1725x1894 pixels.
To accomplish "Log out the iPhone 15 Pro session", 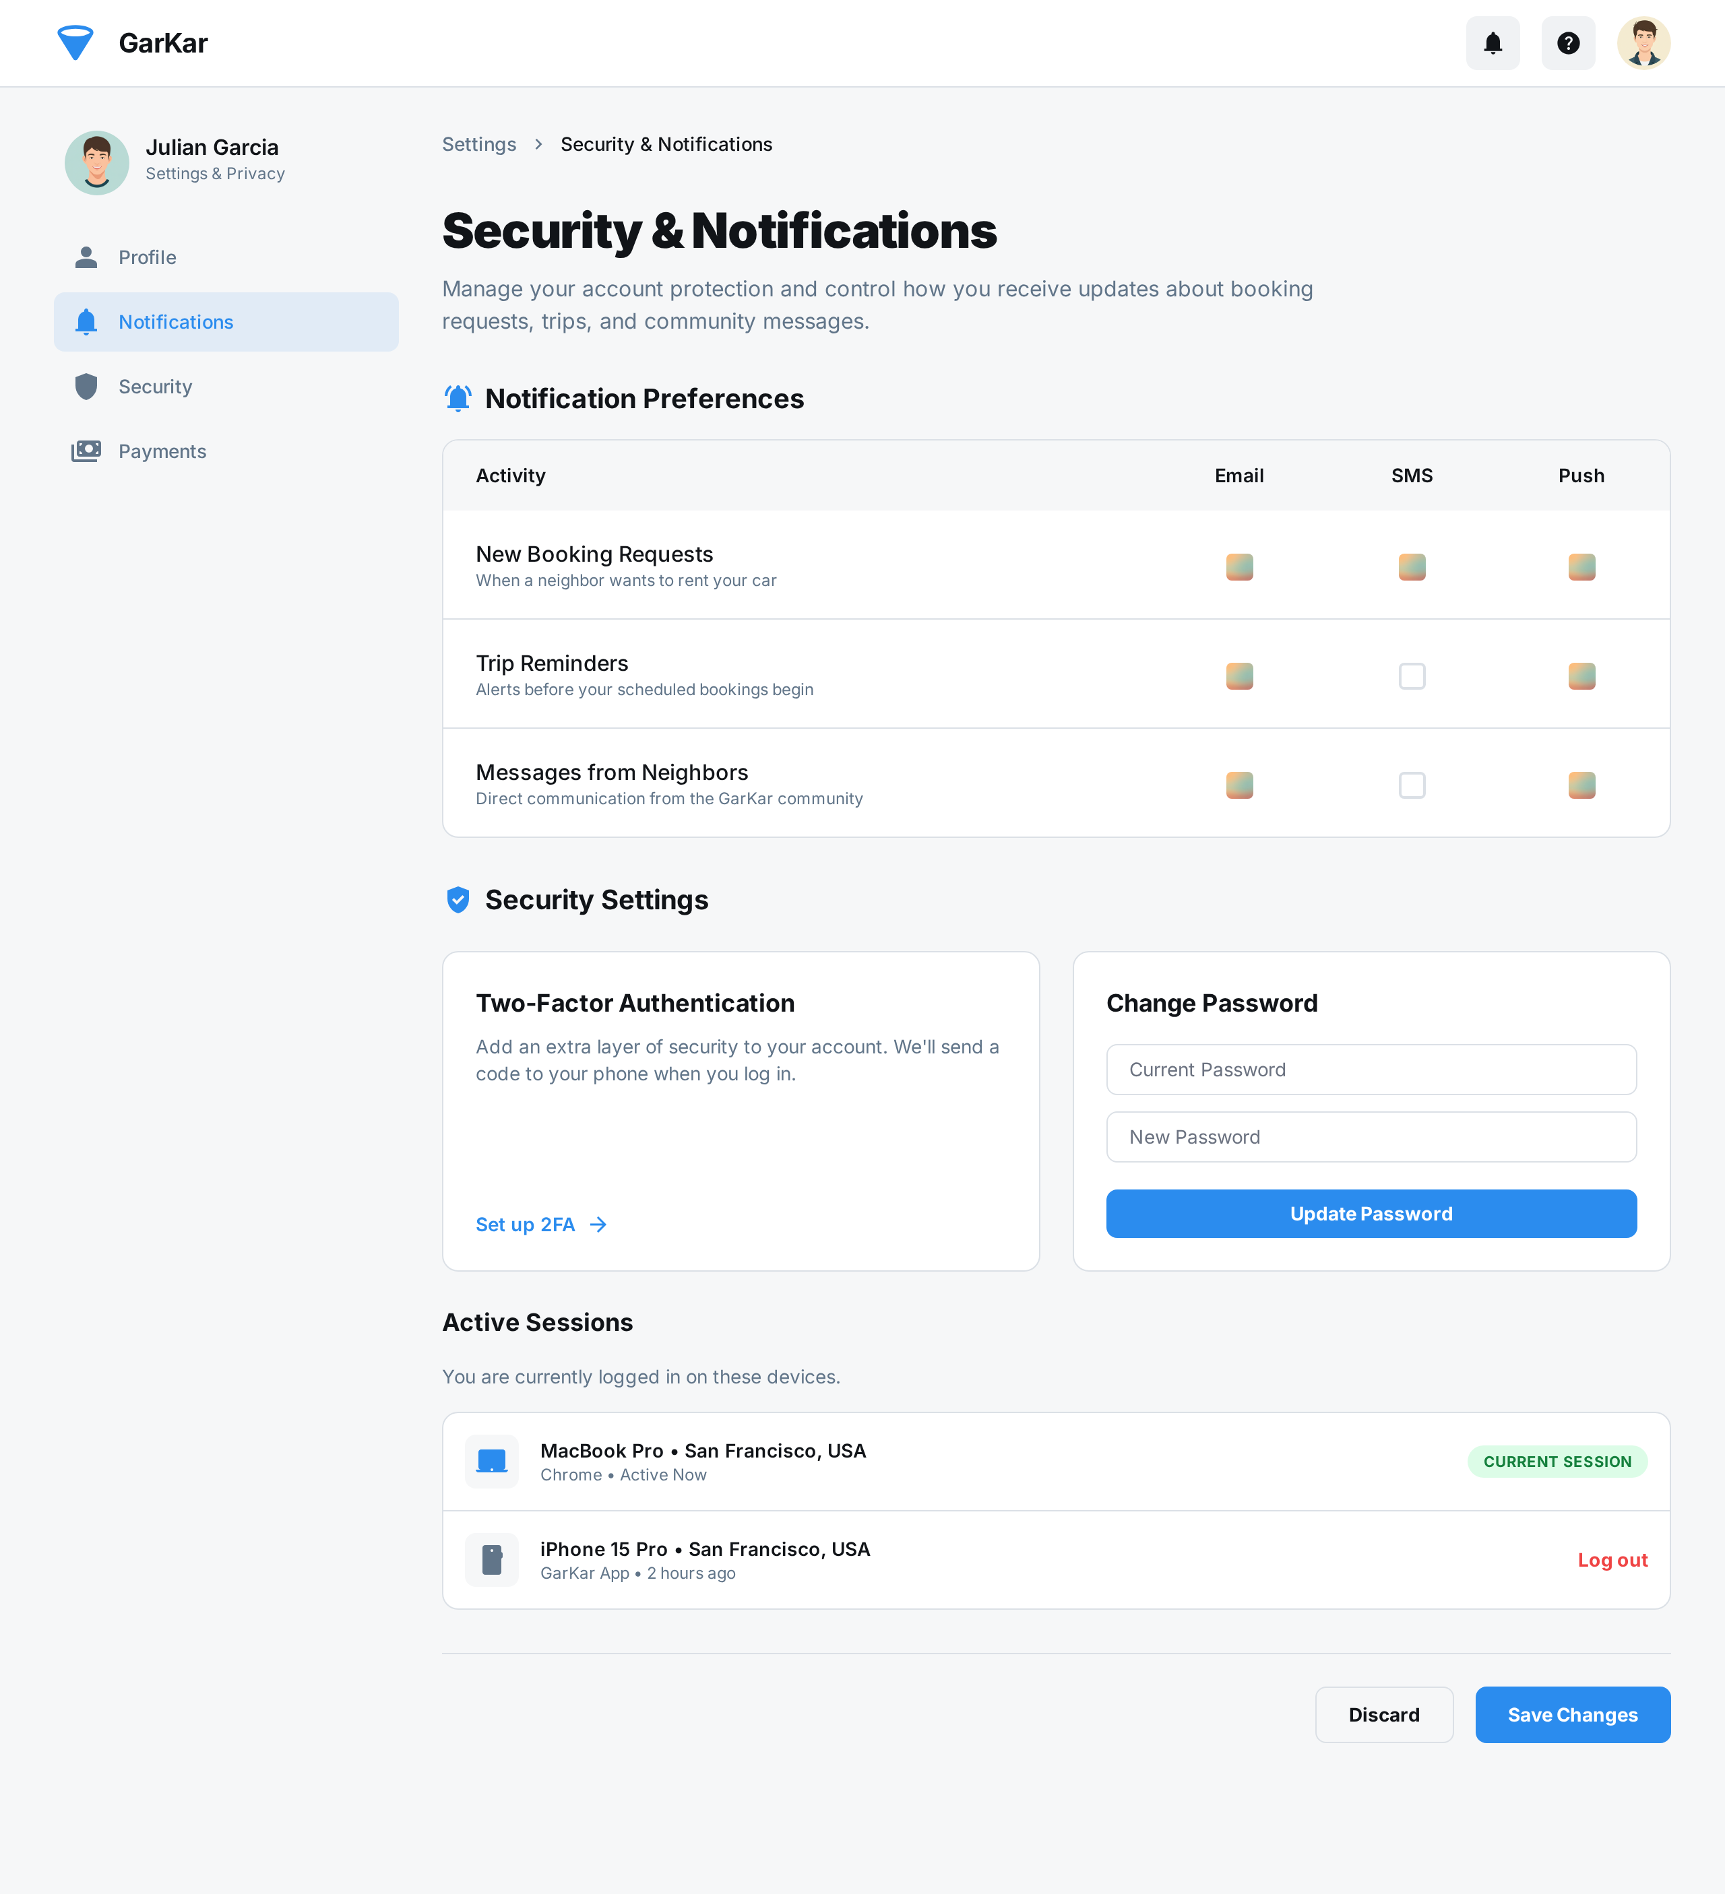I will point(1612,1559).
